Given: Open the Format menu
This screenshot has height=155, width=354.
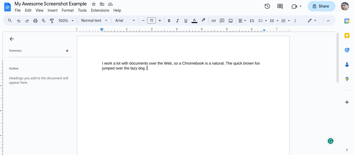Looking at the screenshot, I should (x=68, y=10).
